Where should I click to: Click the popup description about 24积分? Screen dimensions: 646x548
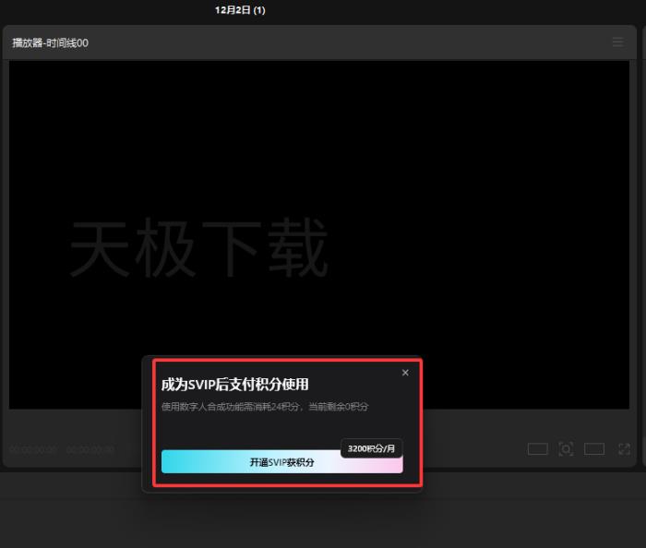[x=265, y=407]
